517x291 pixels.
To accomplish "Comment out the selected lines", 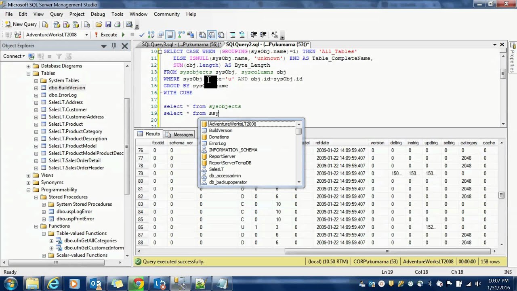I will click(x=232, y=35).
